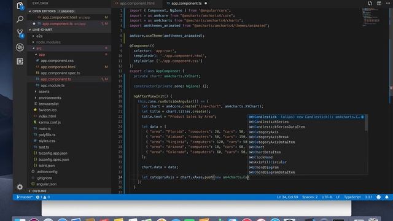Click the split editor icon
Viewport: 393px width, 221px height.
[379, 3]
